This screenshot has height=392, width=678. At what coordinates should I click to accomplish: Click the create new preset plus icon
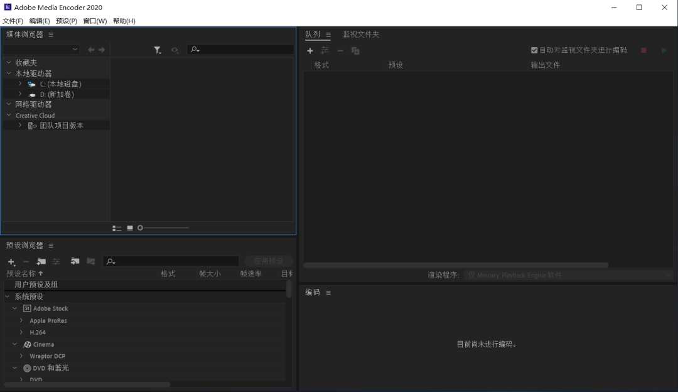[x=12, y=262]
